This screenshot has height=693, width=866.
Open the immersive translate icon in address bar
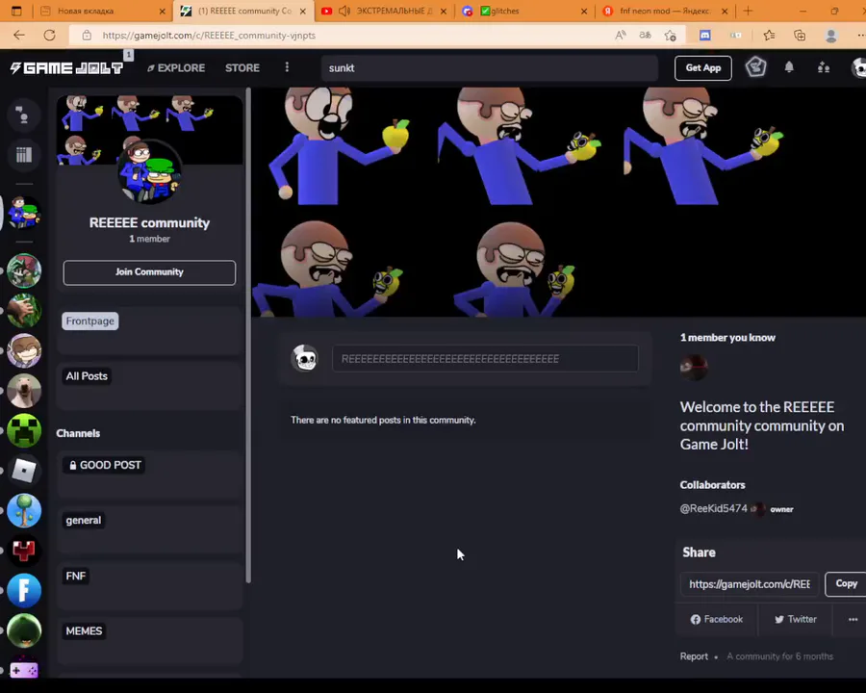pos(645,36)
